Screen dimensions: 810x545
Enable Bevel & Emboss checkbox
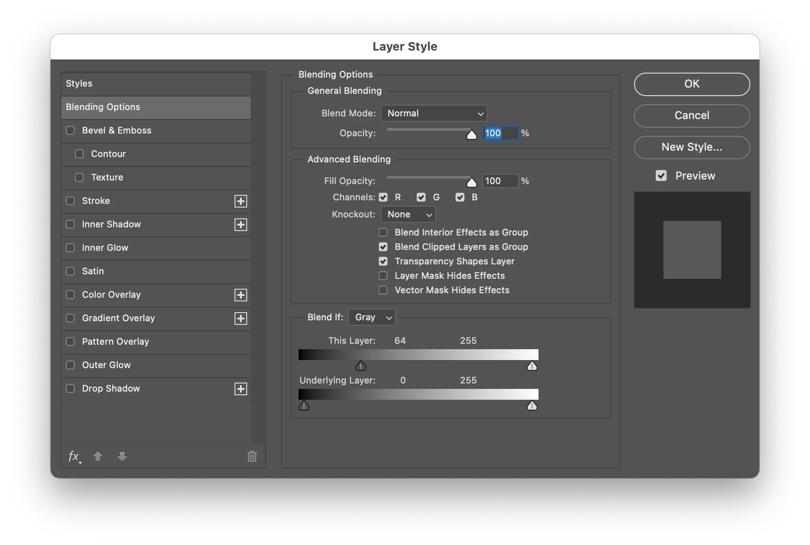tap(70, 130)
